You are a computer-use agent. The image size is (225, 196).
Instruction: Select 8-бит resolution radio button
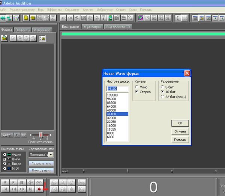pos(162,87)
